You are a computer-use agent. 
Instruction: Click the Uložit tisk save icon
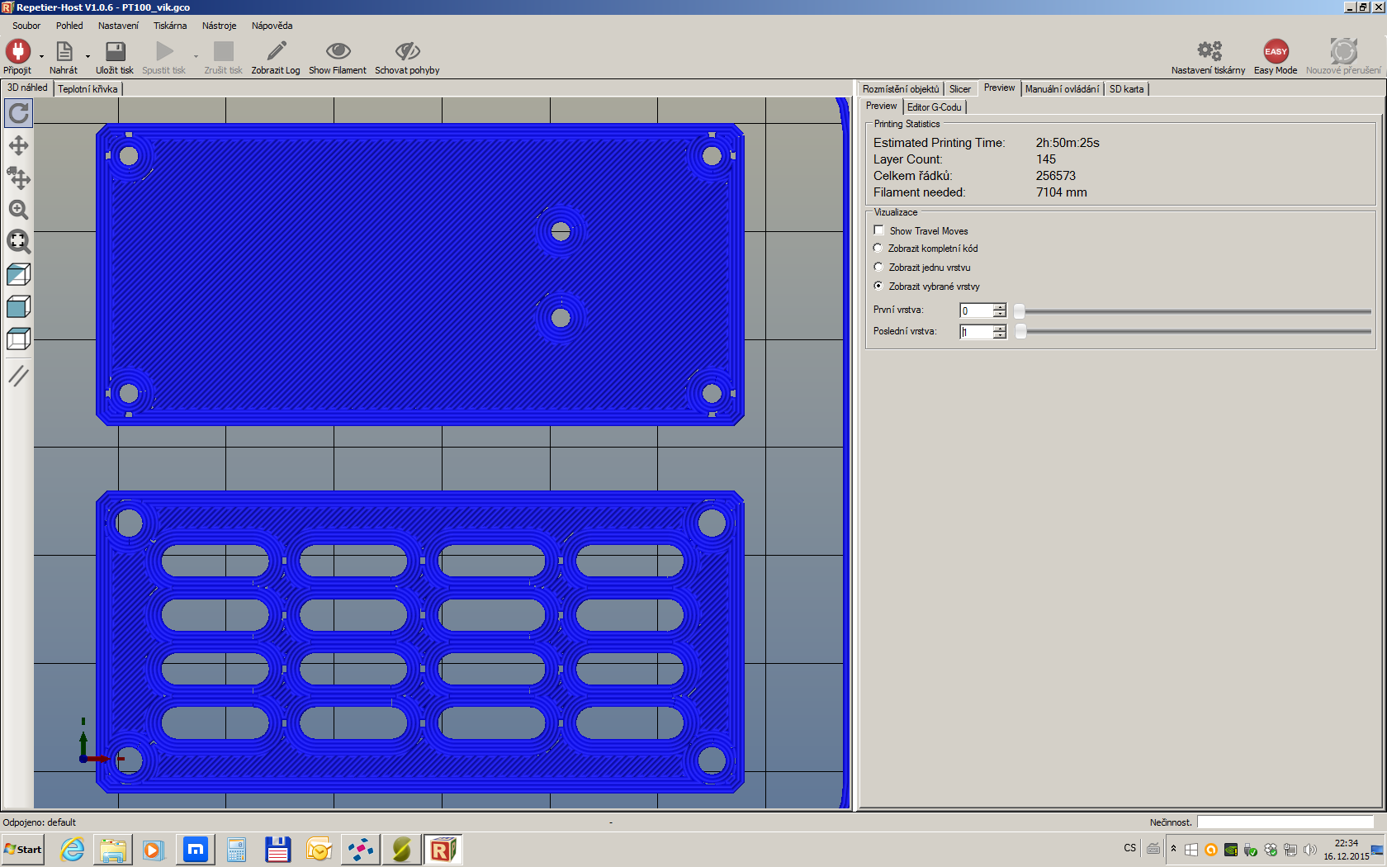click(x=115, y=52)
